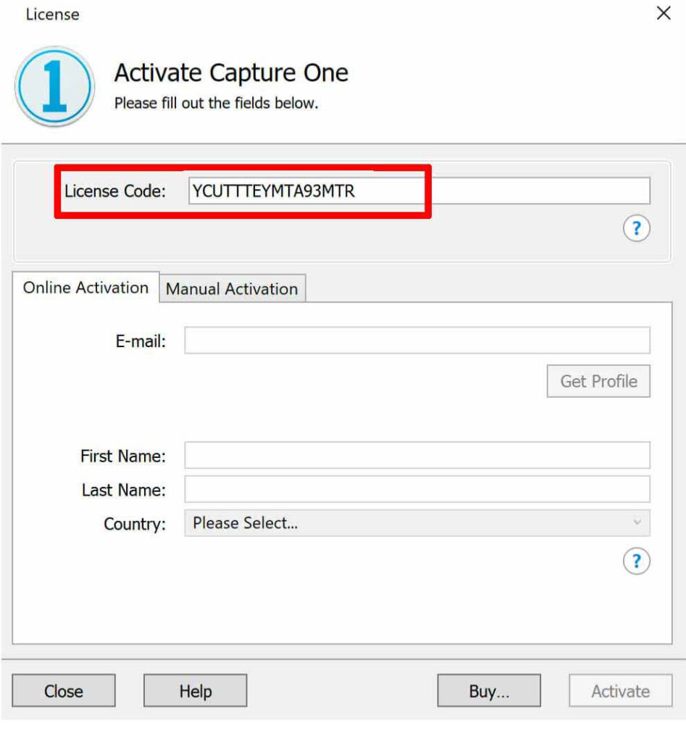Click the "Last Name:" label
Screen dimensions: 686x742
click(123, 491)
